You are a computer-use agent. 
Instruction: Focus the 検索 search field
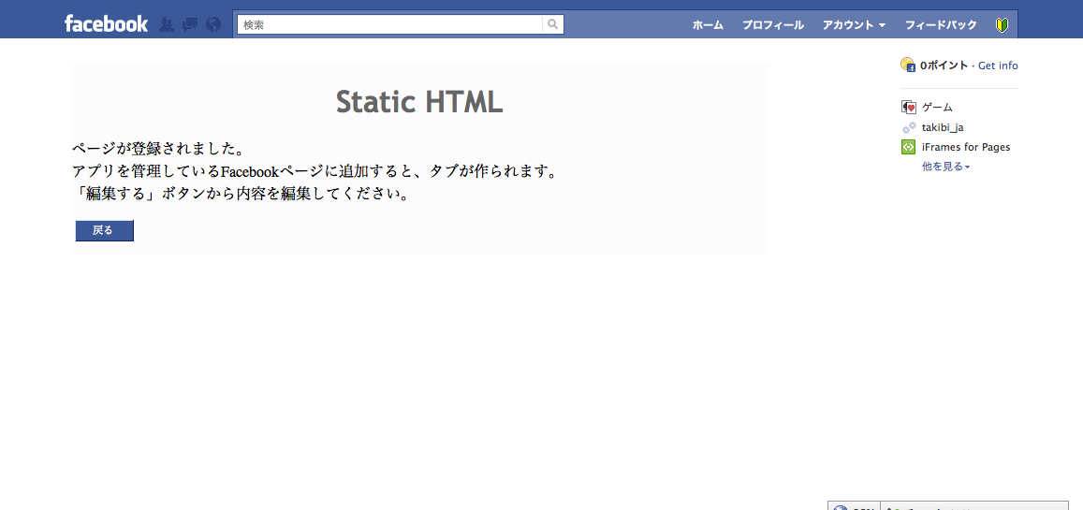pyautogui.click(x=390, y=24)
